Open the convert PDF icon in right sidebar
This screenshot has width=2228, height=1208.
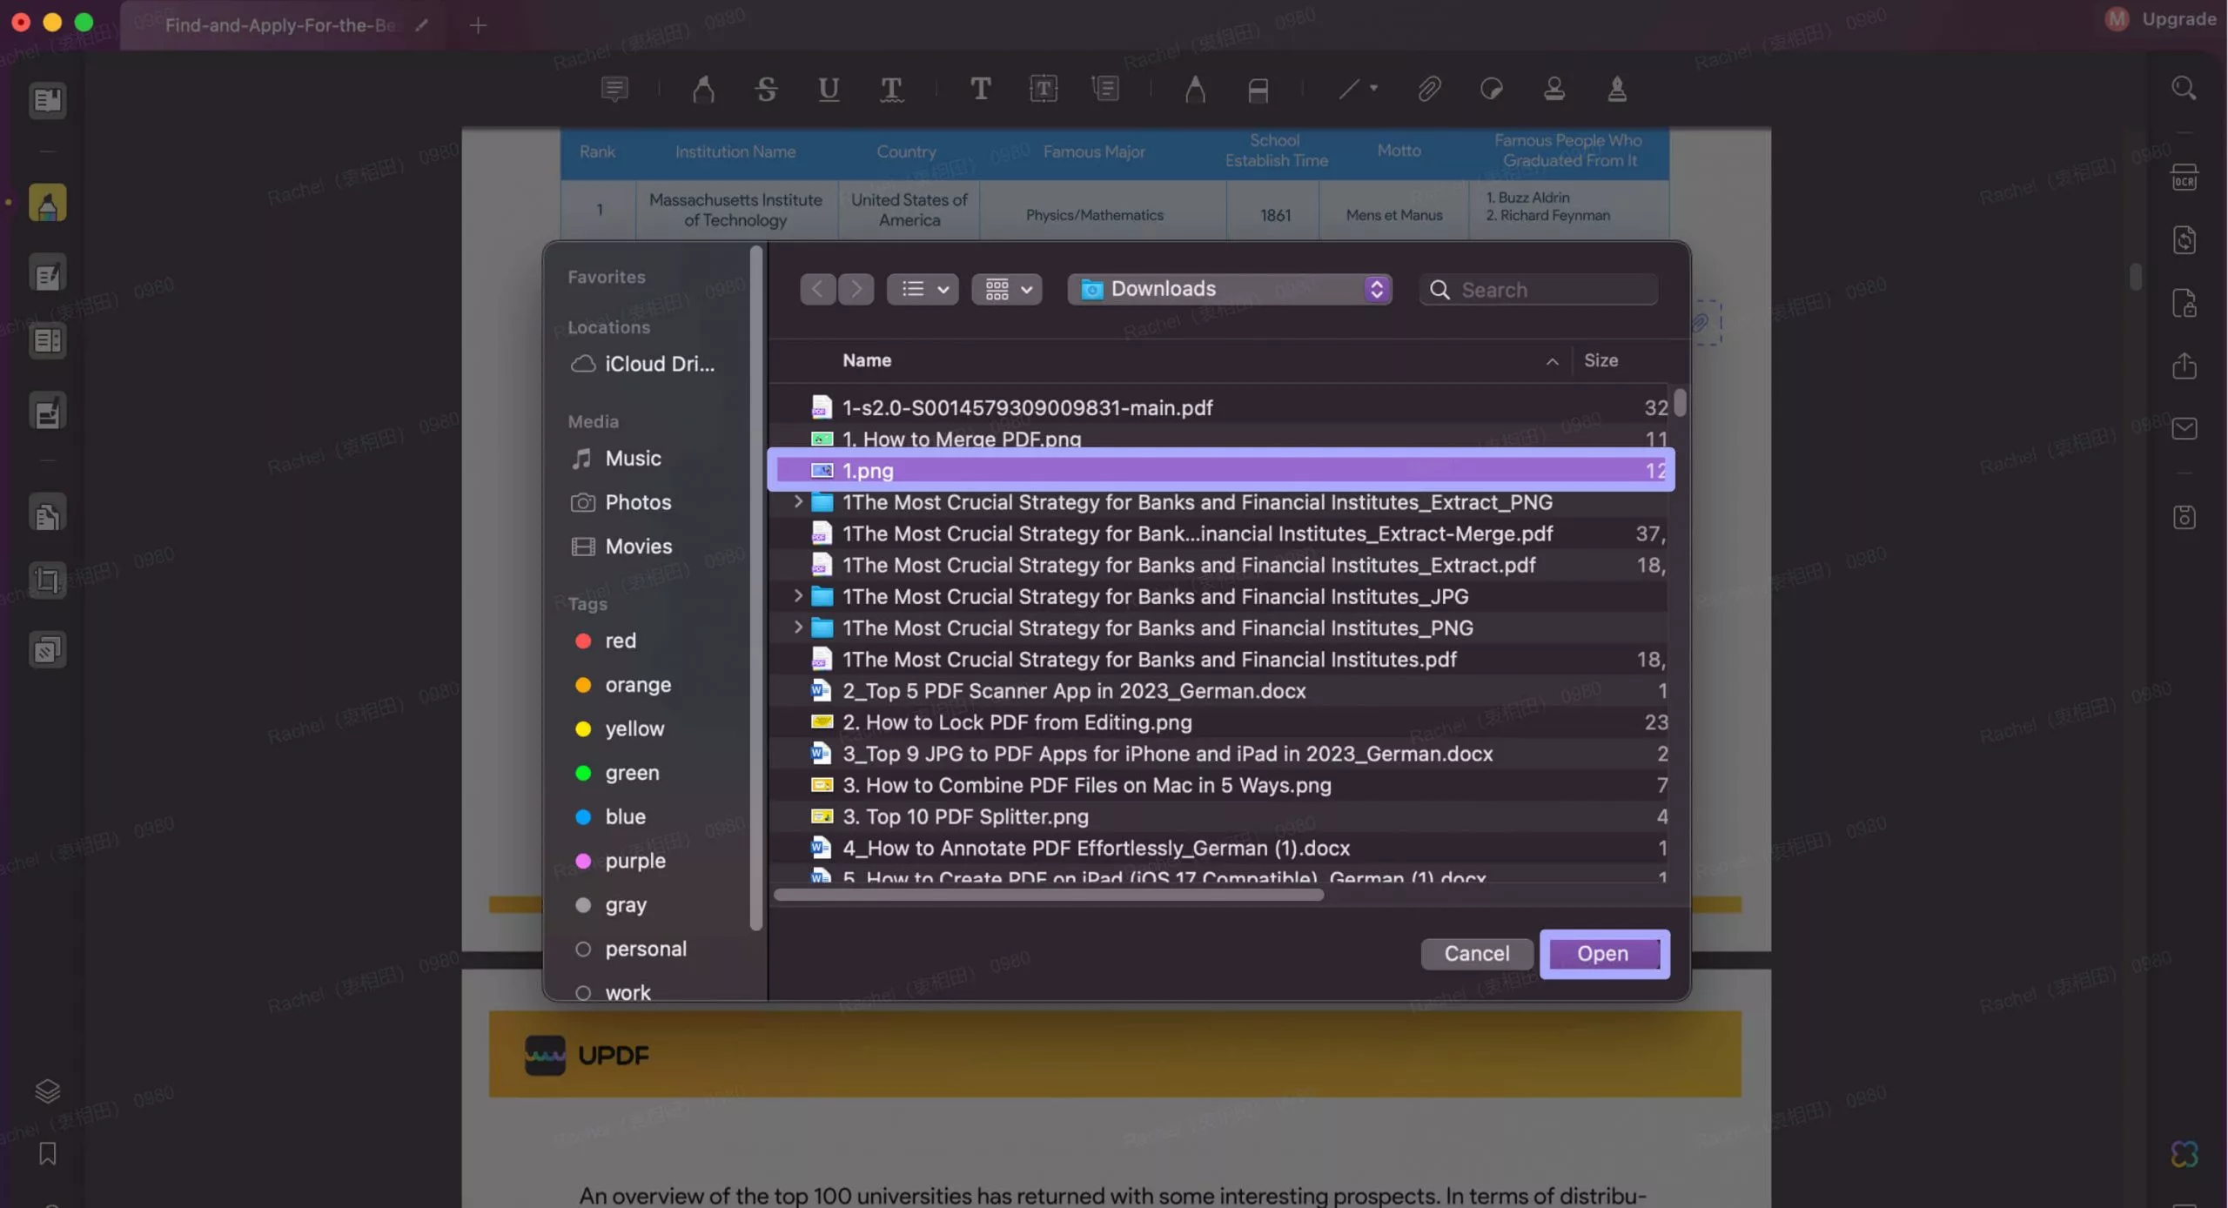(x=2184, y=240)
